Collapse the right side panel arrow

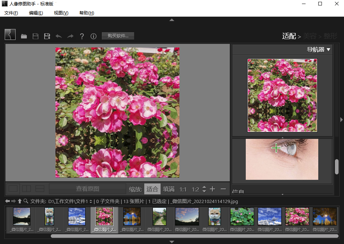(x=341, y=119)
